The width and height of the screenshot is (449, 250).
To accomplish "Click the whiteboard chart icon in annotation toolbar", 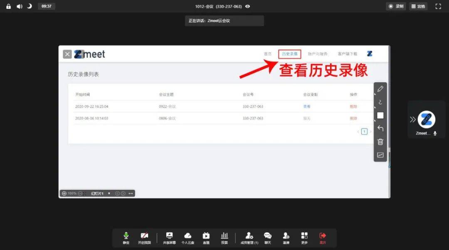I will pos(380,155).
